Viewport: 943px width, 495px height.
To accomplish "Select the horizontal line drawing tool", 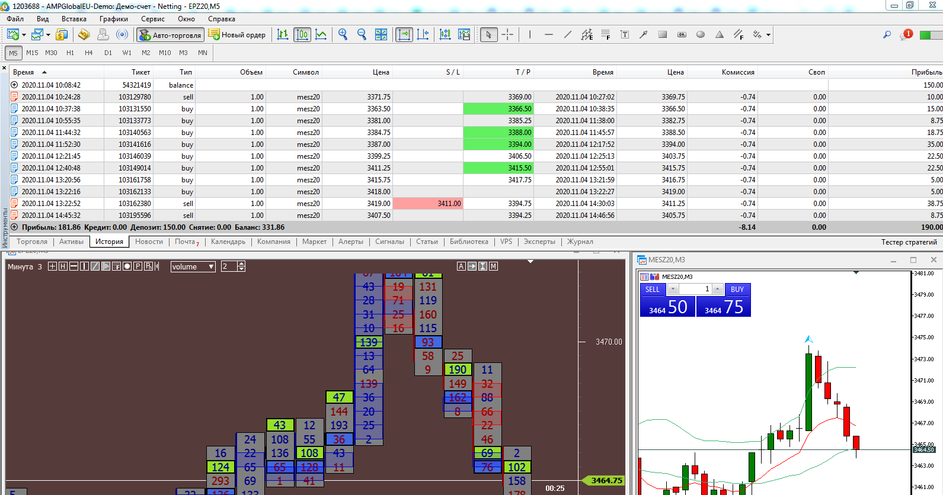I will (549, 35).
